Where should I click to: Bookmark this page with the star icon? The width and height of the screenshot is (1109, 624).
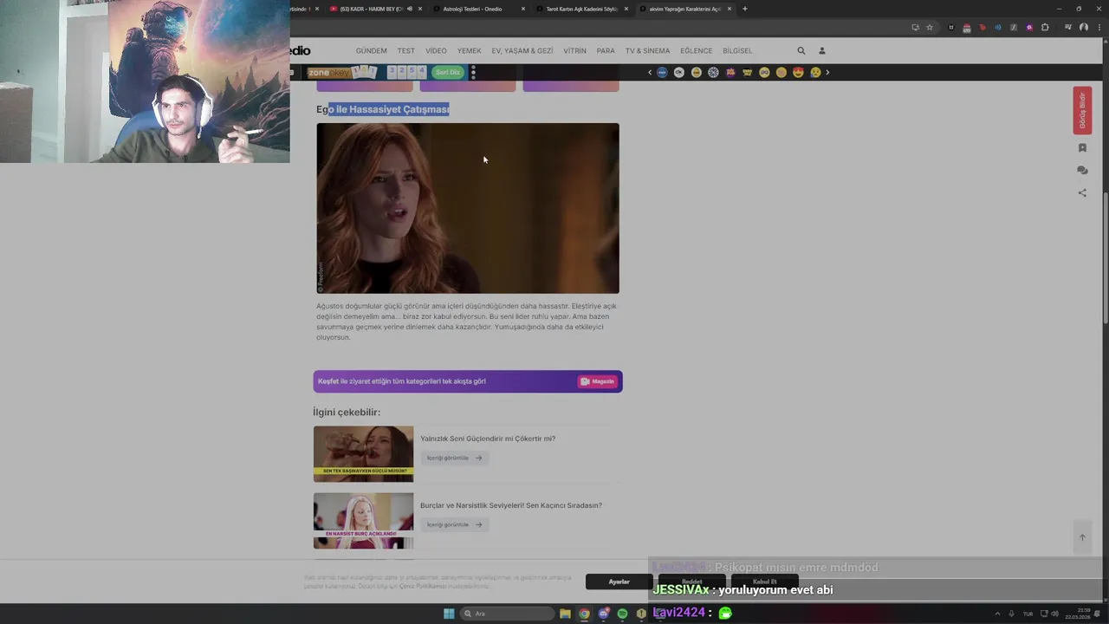point(930,28)
